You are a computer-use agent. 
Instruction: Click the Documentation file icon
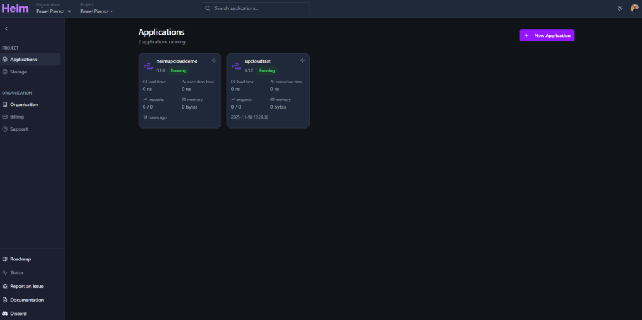[x=5, y=300]
